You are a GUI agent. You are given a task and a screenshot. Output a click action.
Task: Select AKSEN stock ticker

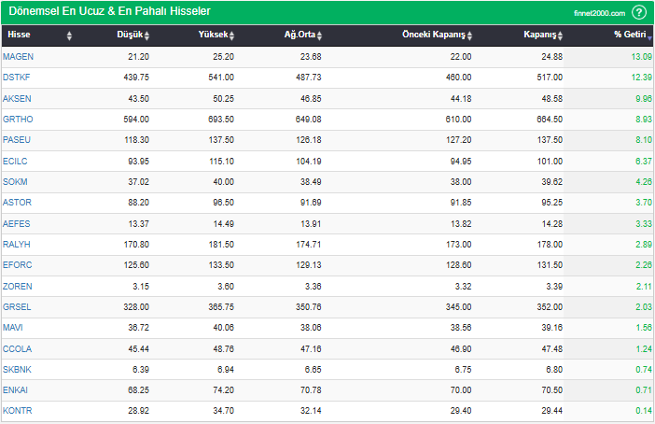coord(18,98)
